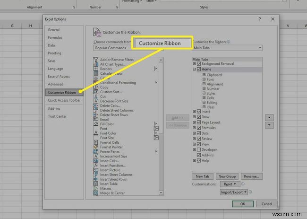307x219 pixels.
Task: Expand the Developer tab node
Action: pos(194,149)
